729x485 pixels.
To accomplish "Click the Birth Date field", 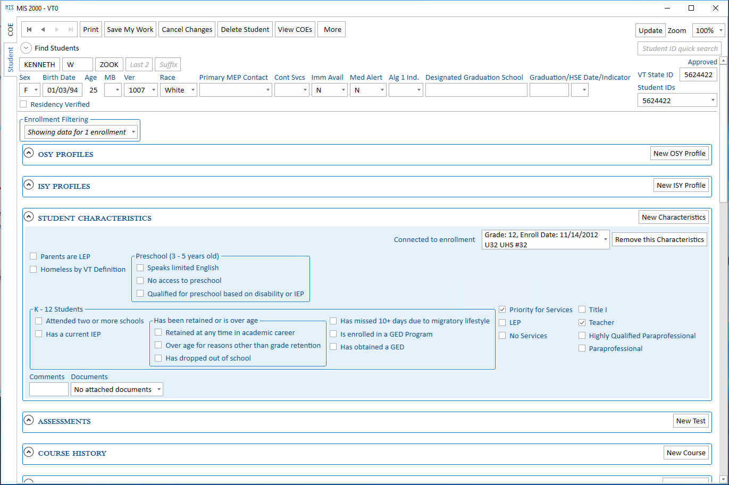I will coord(63,90).
